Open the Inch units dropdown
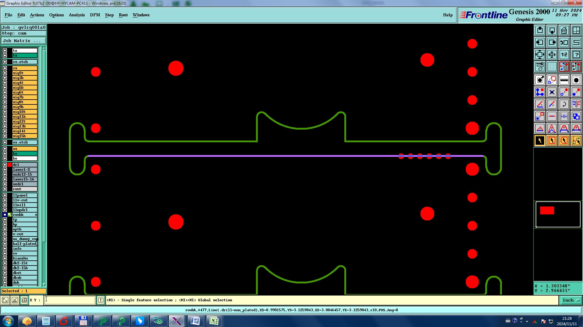This screenshot has height=327, width=583. tap(571, 300)
